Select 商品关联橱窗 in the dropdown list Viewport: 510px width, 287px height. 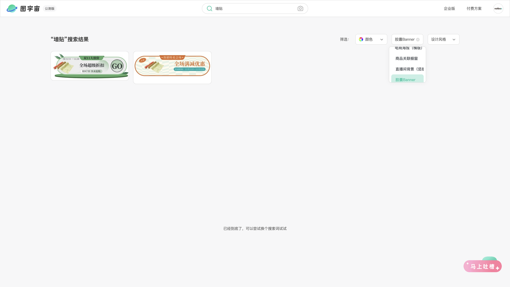click(x=407, y=58)
